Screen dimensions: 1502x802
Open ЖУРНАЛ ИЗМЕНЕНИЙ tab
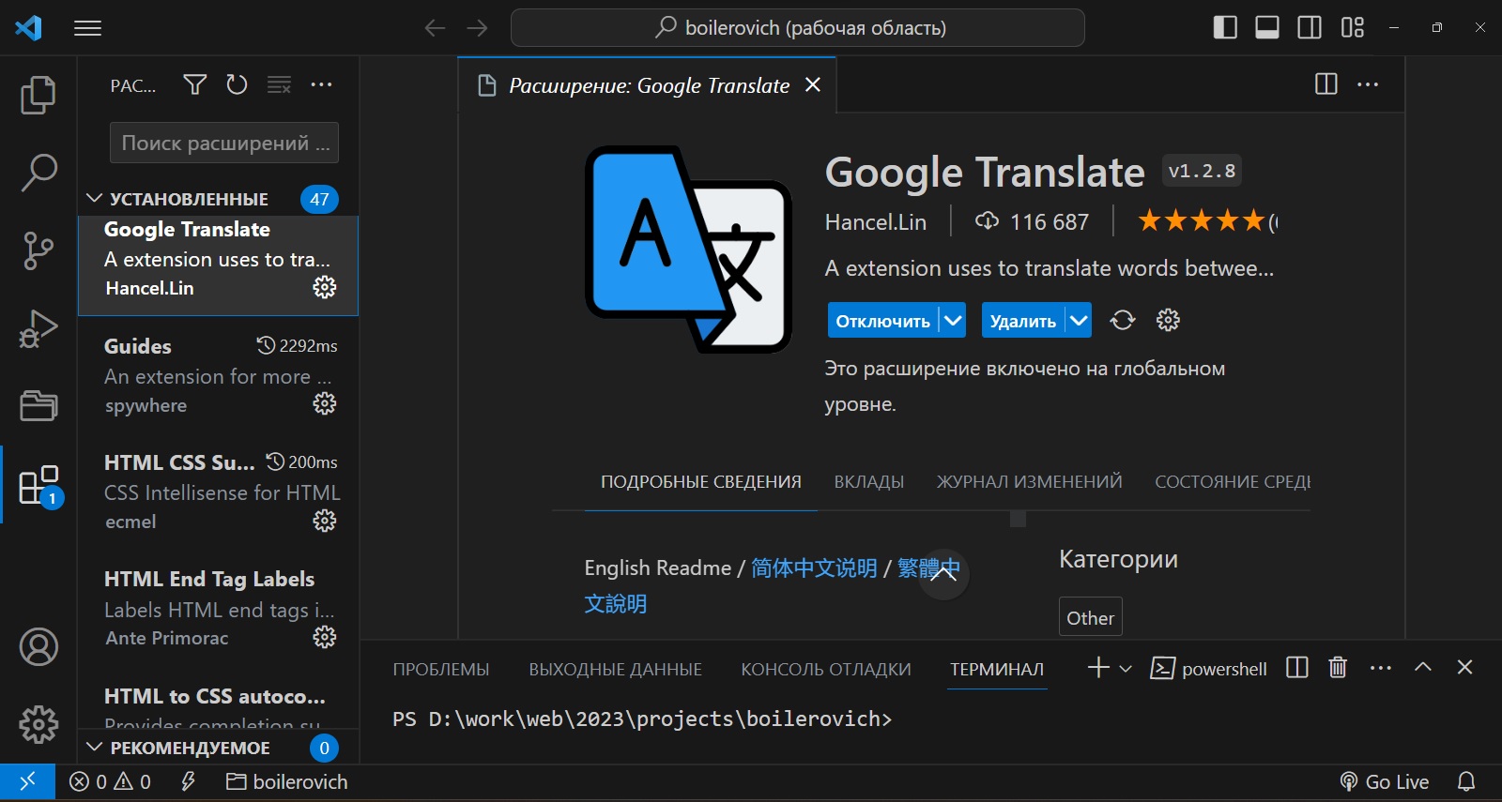(x=1029, y=481)
